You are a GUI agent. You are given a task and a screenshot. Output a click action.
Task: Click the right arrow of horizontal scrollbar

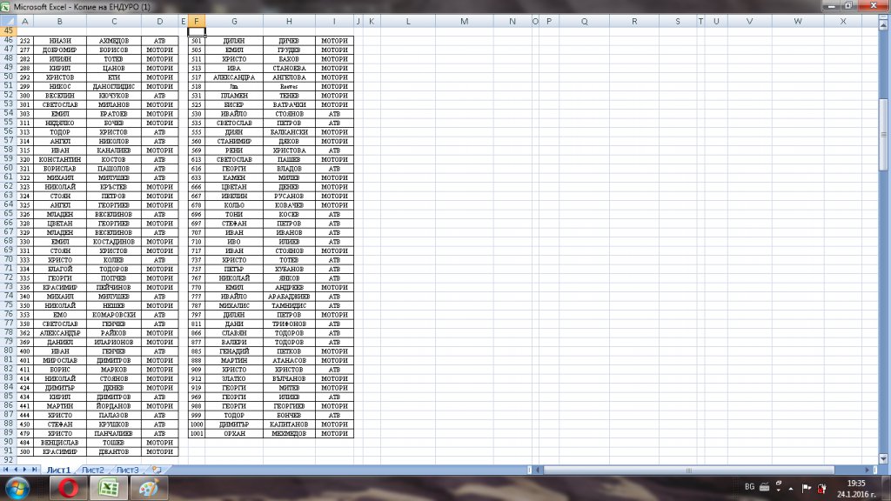[x=868, y=470]
